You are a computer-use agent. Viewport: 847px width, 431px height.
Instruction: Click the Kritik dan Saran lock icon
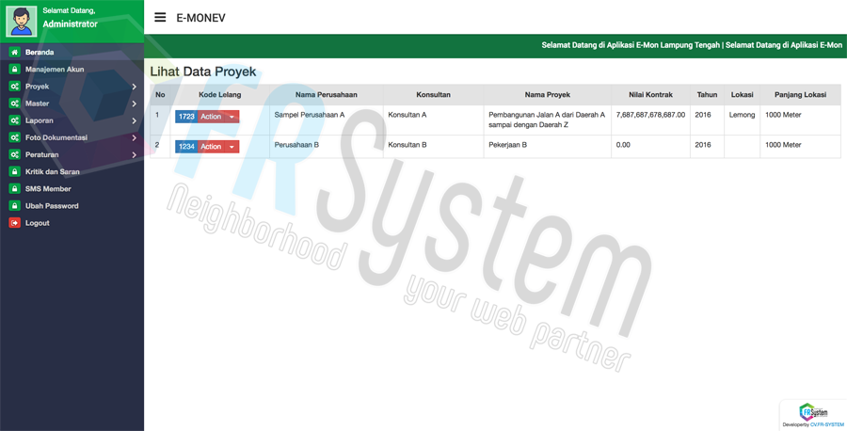point(14,172)
